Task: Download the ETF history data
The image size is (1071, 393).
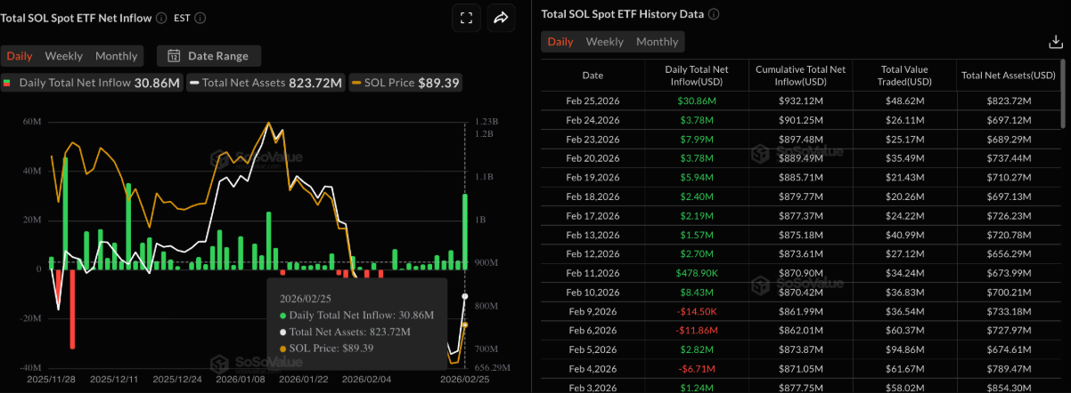Action: tap(1054, 42)
